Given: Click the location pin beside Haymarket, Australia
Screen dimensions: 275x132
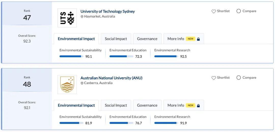Looking at the screenshot, I should [x=82, y=17].
